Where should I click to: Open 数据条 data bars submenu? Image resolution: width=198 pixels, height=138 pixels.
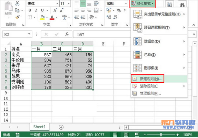click(159, 42)
